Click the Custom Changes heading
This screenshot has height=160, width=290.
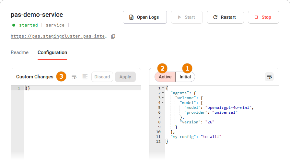pyautogui.click(x=35, y=77)
